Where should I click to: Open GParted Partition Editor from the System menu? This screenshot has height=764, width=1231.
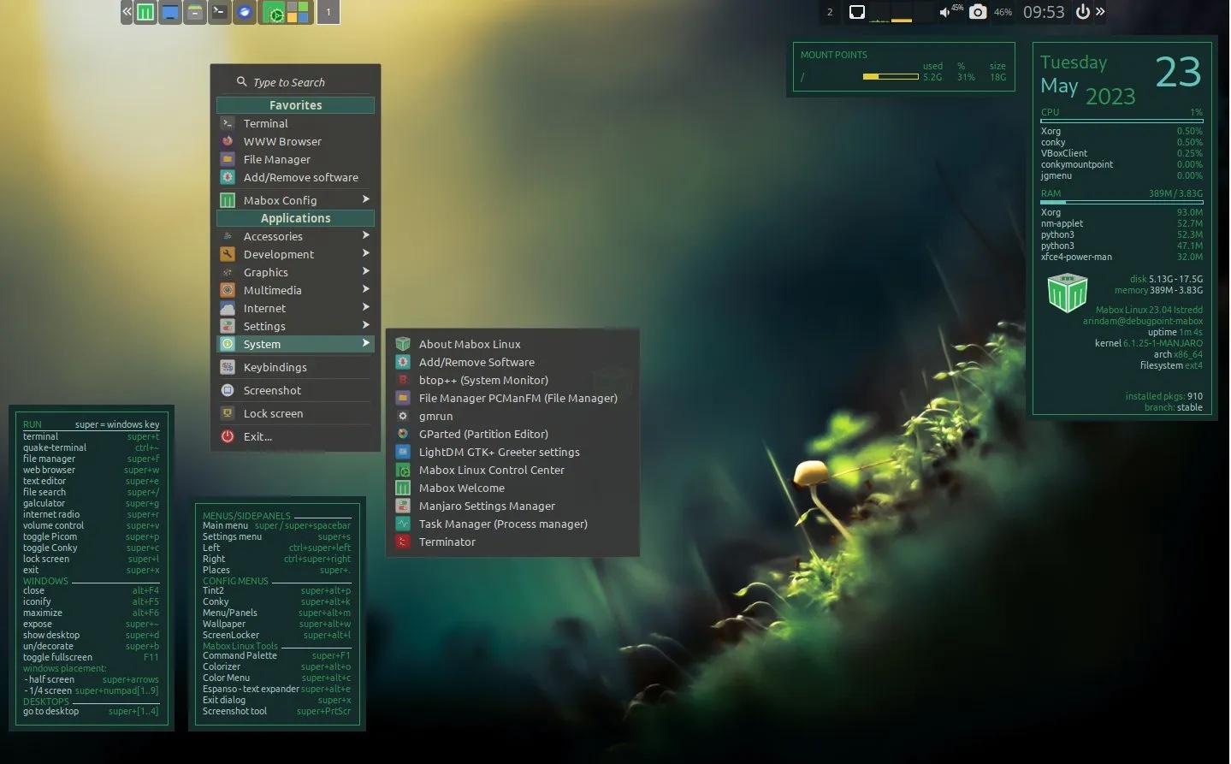point(483,434)
